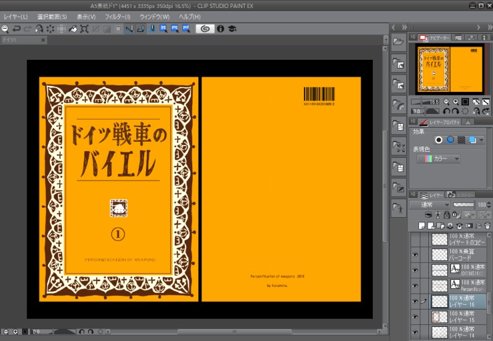Image resolution: width=493 pixels, height=341 pixels.
Task: Toggle the lock layer padlock icon
Action: 446,215
